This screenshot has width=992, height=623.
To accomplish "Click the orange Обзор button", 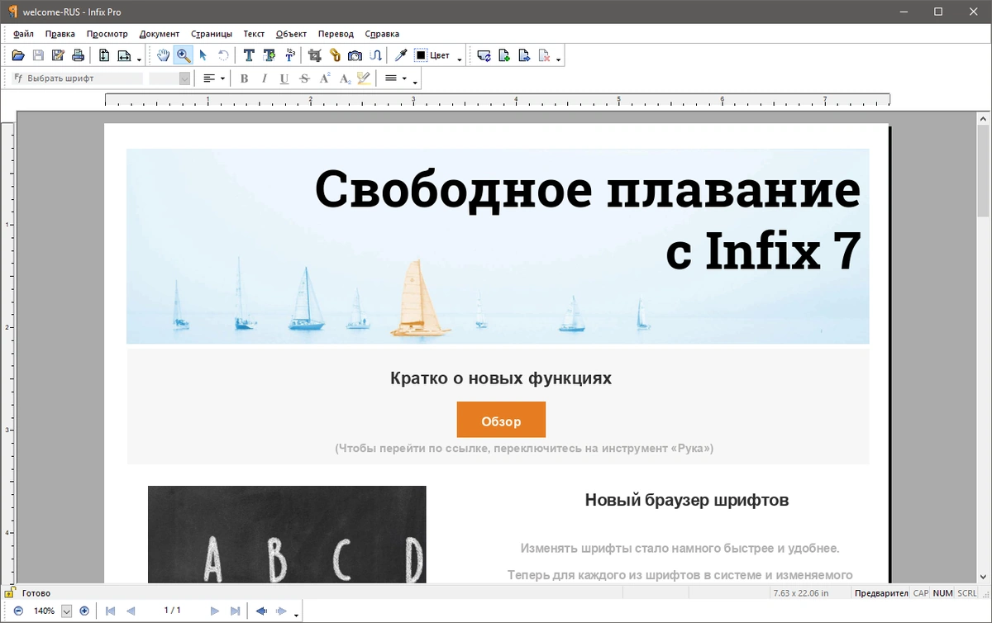I will tap(501, 420).
